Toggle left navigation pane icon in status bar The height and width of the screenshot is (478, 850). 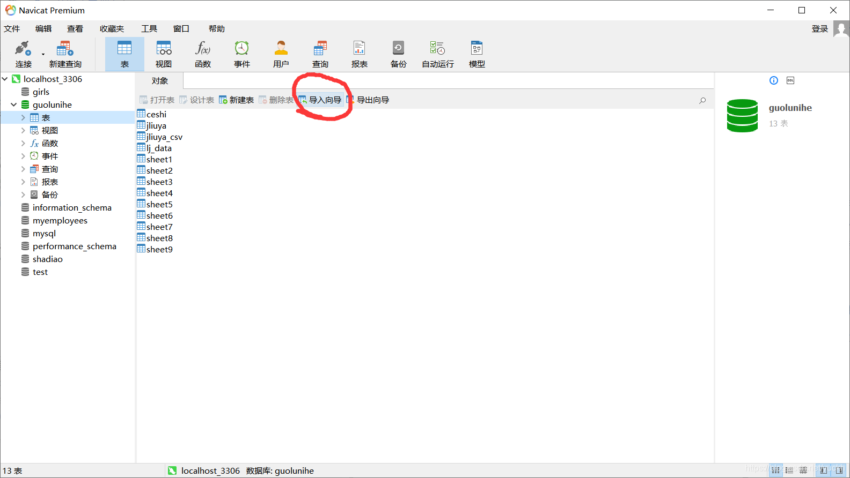click(824, 470)
